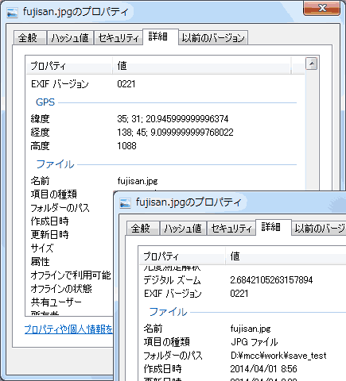Click the 値 column header in front window

click(286, 256)
